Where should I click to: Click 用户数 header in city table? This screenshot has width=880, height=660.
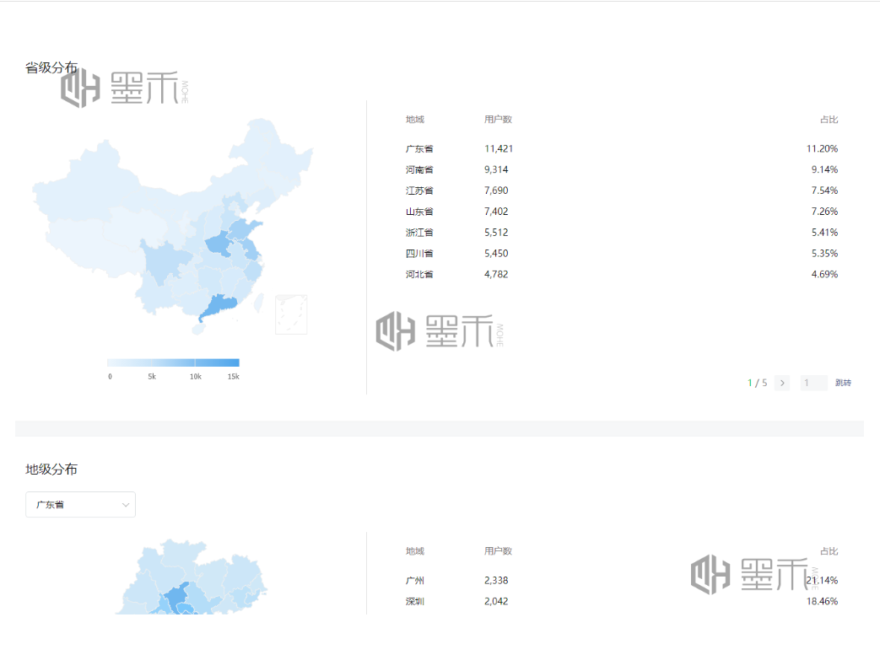pos(498,551)
